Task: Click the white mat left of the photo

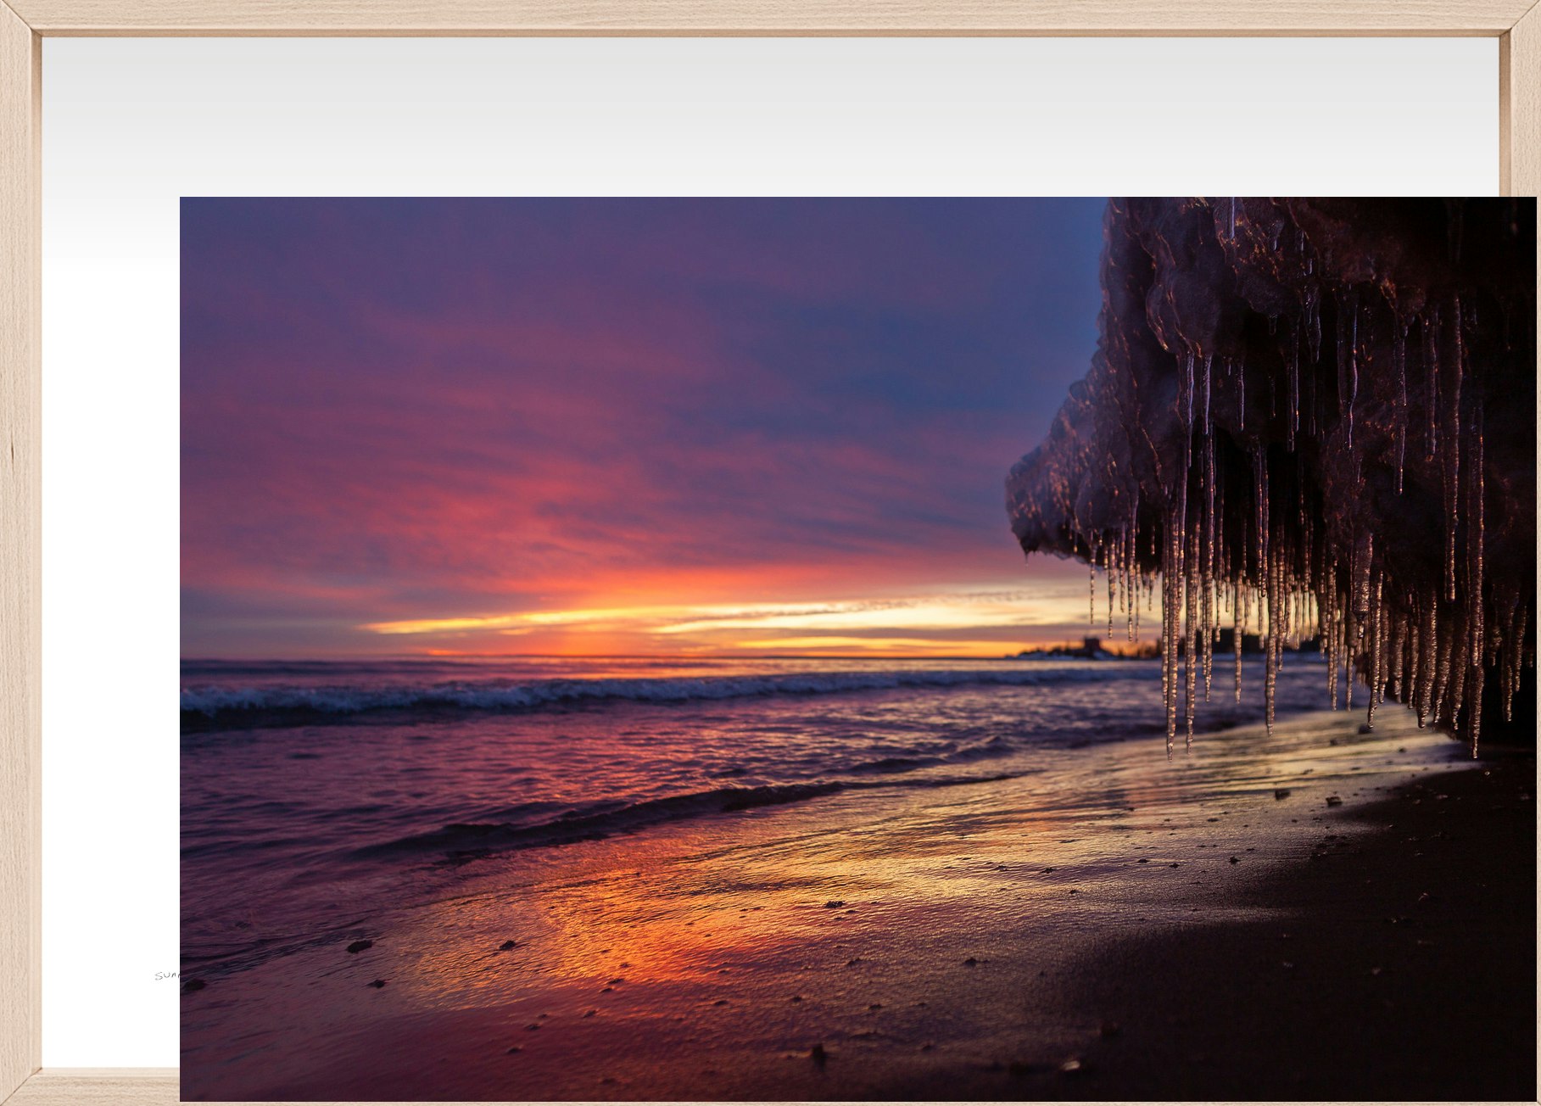Action: pyautogui.click(x=110, y=594)
